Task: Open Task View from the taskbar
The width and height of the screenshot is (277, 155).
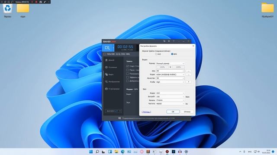Action: pyautogui.click(x=103, y=152)
